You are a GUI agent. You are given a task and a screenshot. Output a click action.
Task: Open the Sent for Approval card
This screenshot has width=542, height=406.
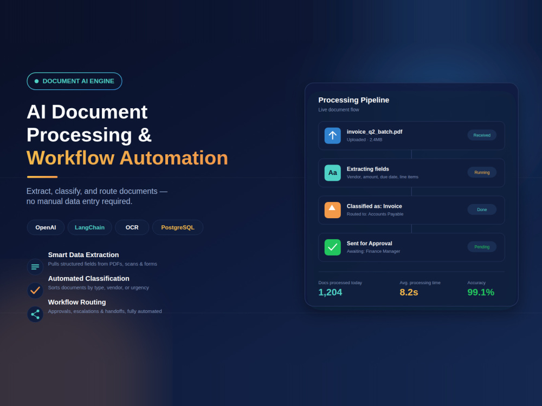pos(411,247)
